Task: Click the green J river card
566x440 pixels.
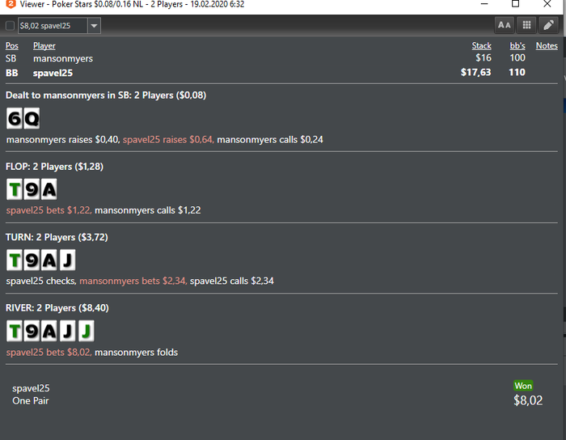Action: click(87, 331)
